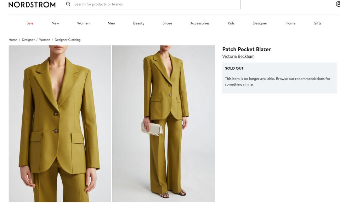This screenshot has width=340, height=203.
Task: Open the full-length suit photo
Action: pos(163,124)
